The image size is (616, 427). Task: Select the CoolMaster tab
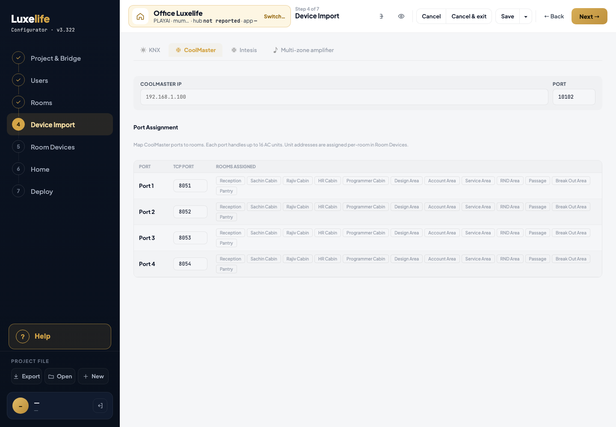[195, 50]
